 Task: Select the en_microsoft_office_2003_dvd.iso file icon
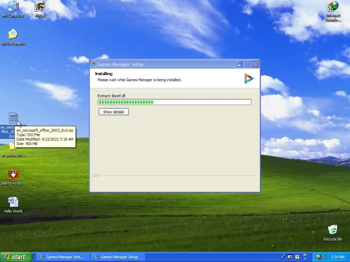coord(13,118)
